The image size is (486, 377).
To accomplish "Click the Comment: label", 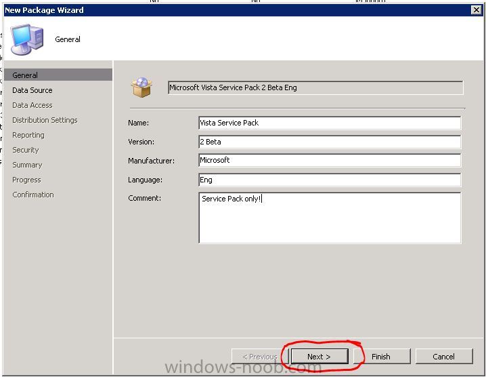I will 144,198.
